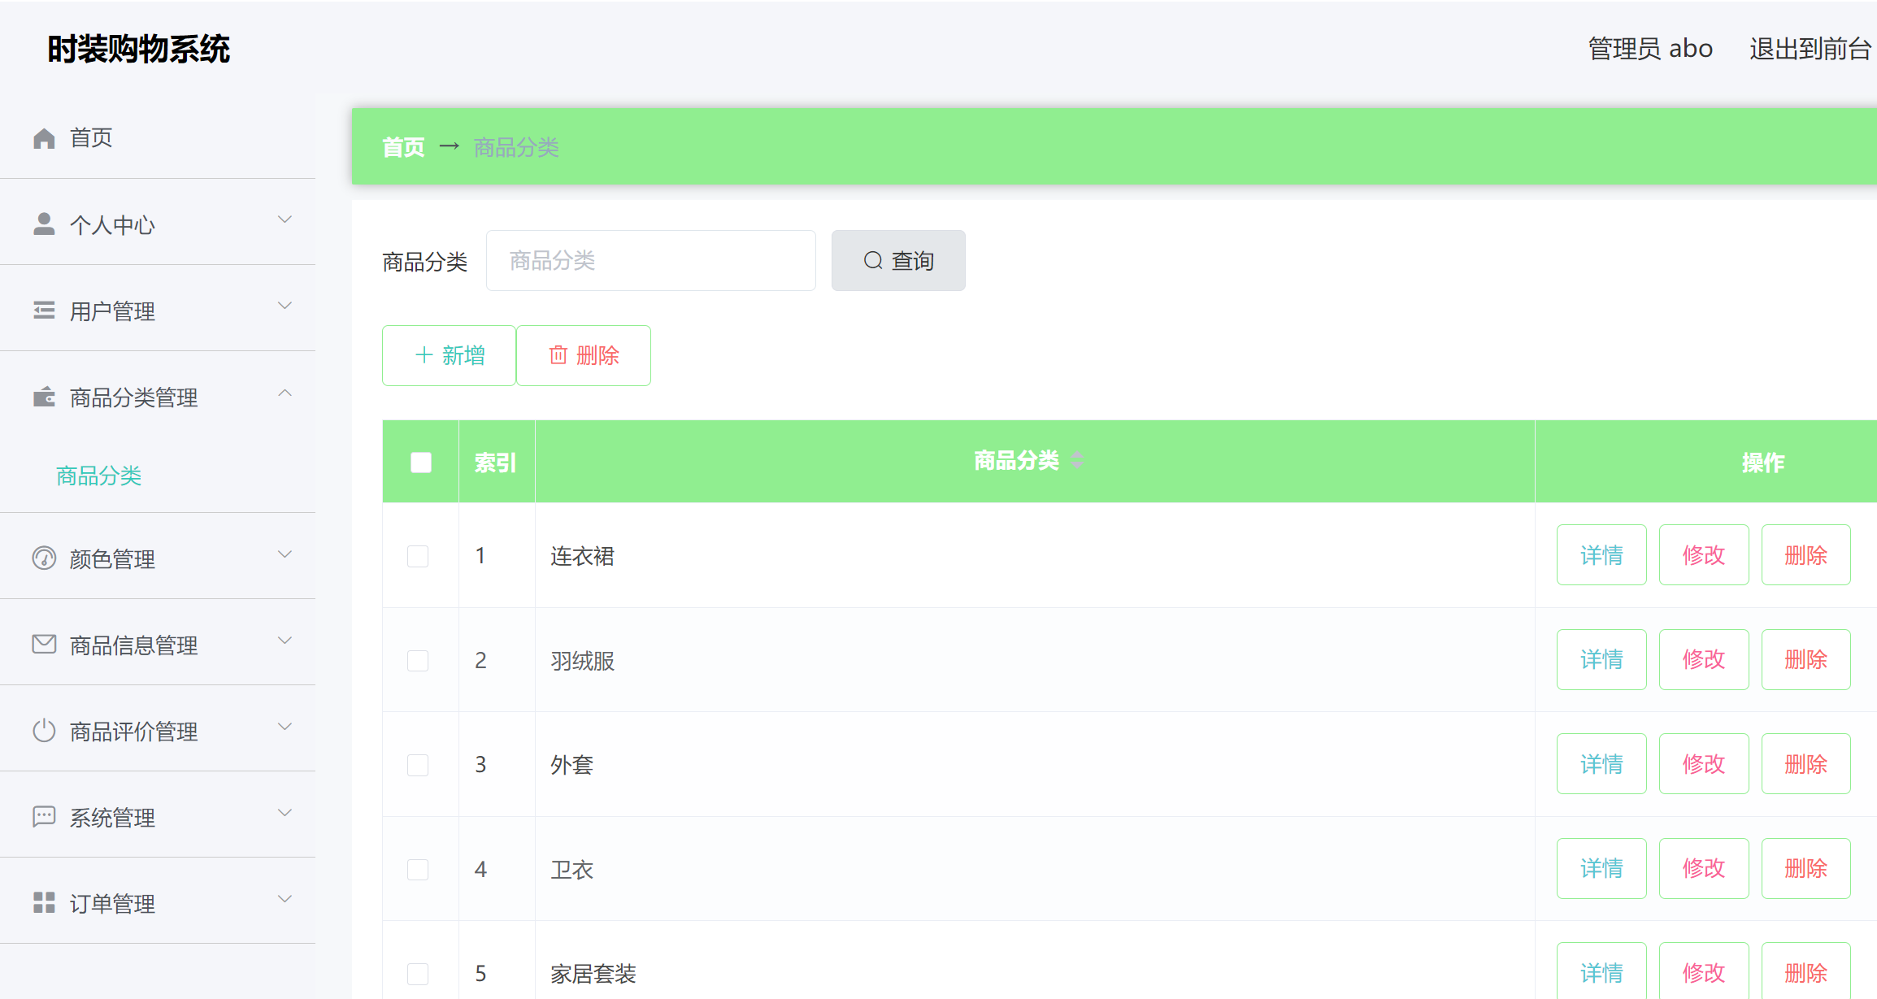Click the 商品分类 search input field
The image size is (1877, 999).
[650, 260]
